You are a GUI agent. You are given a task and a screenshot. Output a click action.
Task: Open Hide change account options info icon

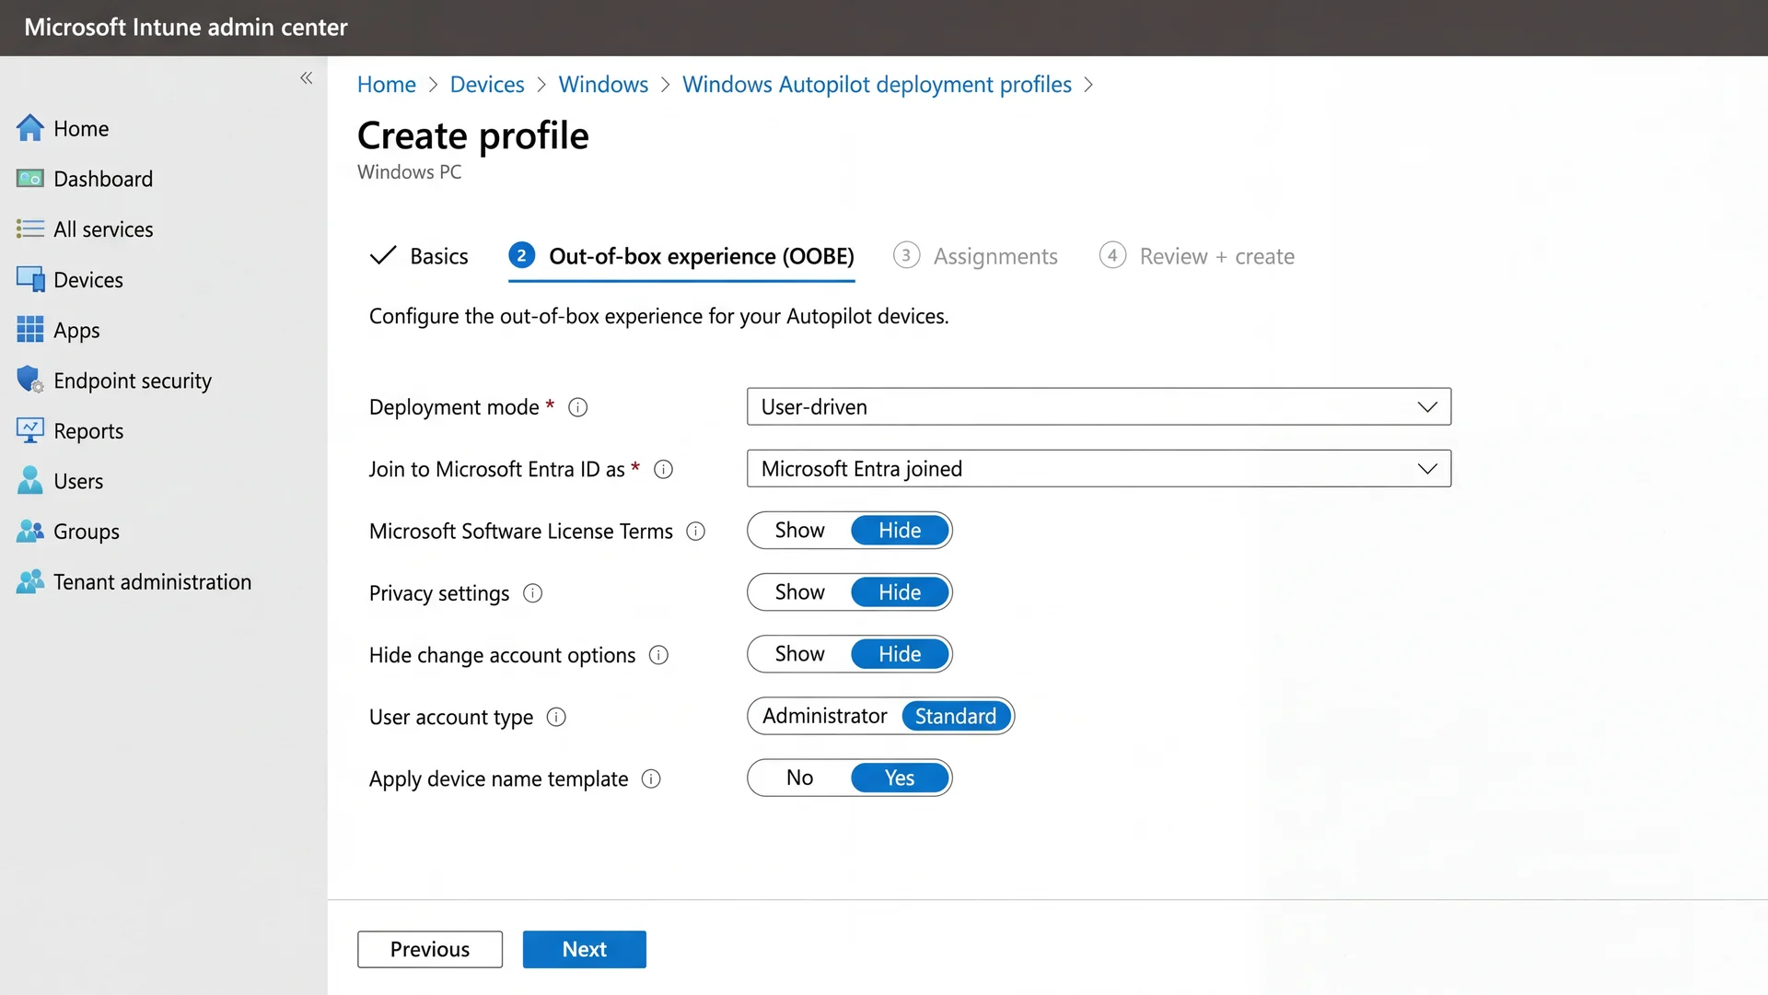(x=658, y=655)
